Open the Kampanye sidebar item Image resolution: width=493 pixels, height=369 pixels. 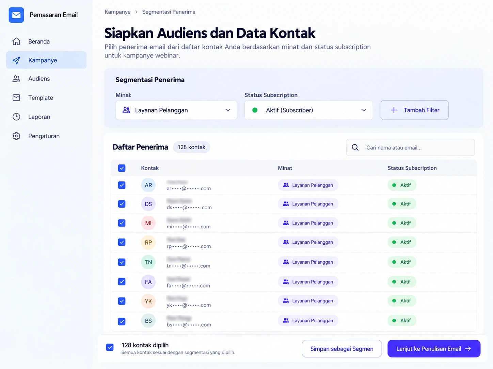[46, 60]
